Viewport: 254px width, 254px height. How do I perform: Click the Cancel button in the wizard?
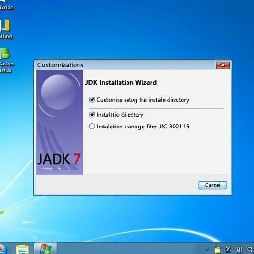click(212, 185)
